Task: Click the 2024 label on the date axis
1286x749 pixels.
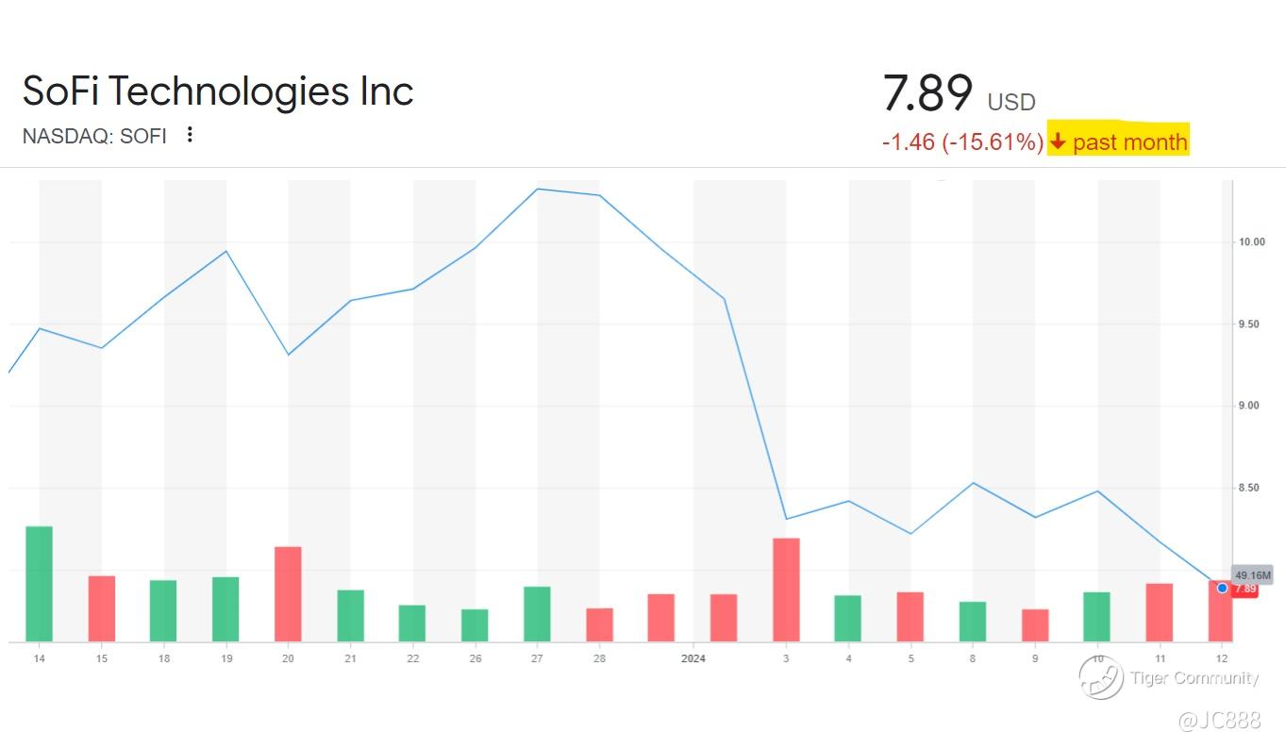Action: pyautogui.click(x=693, y=658)
